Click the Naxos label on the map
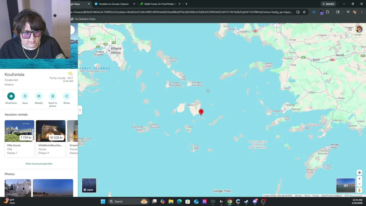This screenshot has height=206, width=366. click(x=190, y=105)
